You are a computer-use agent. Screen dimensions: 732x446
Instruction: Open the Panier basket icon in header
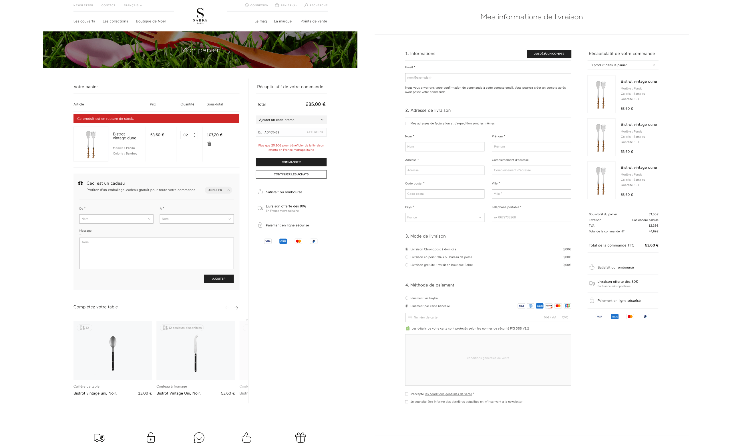[277, 5]
